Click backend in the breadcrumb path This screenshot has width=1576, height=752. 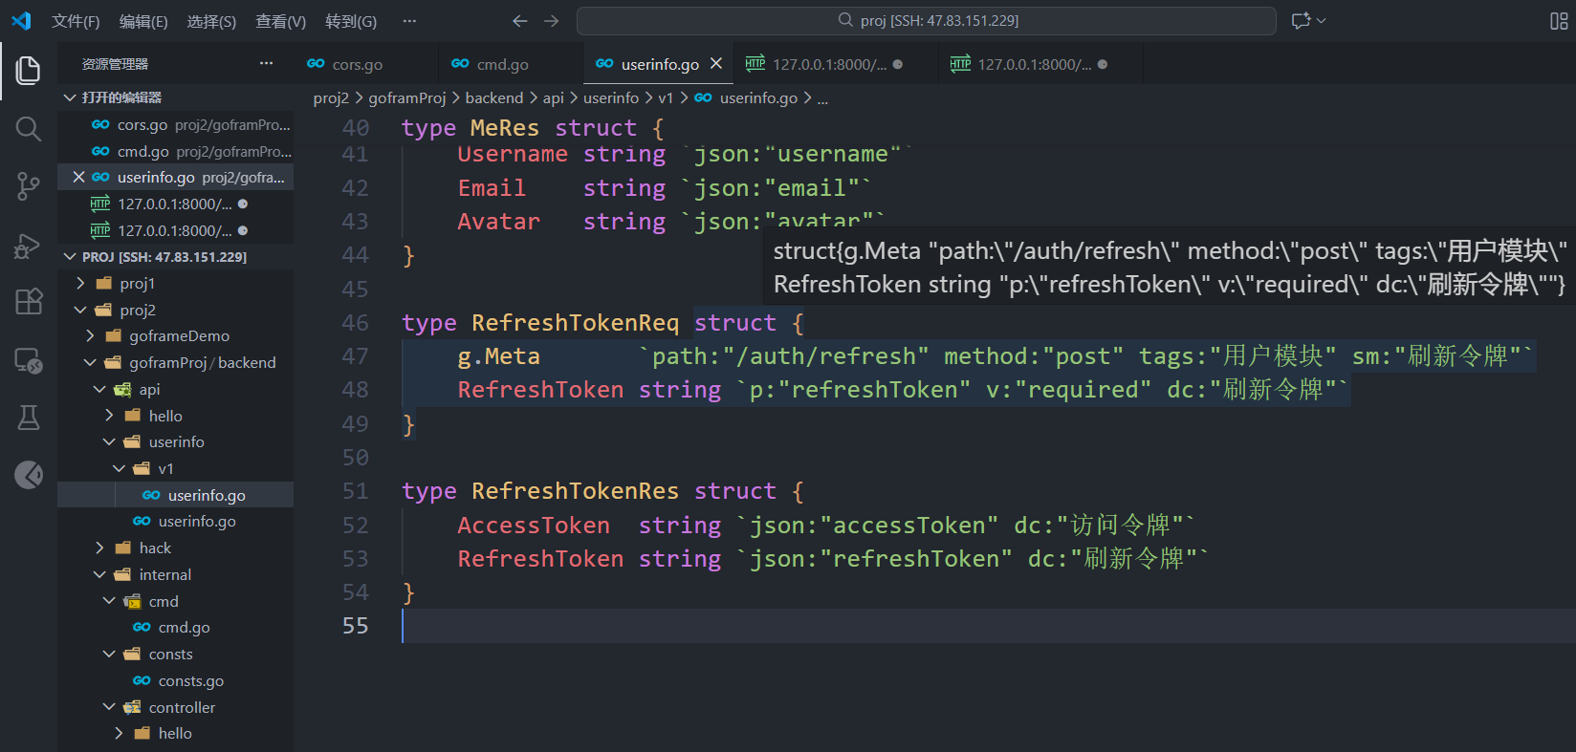click(494, 97)
